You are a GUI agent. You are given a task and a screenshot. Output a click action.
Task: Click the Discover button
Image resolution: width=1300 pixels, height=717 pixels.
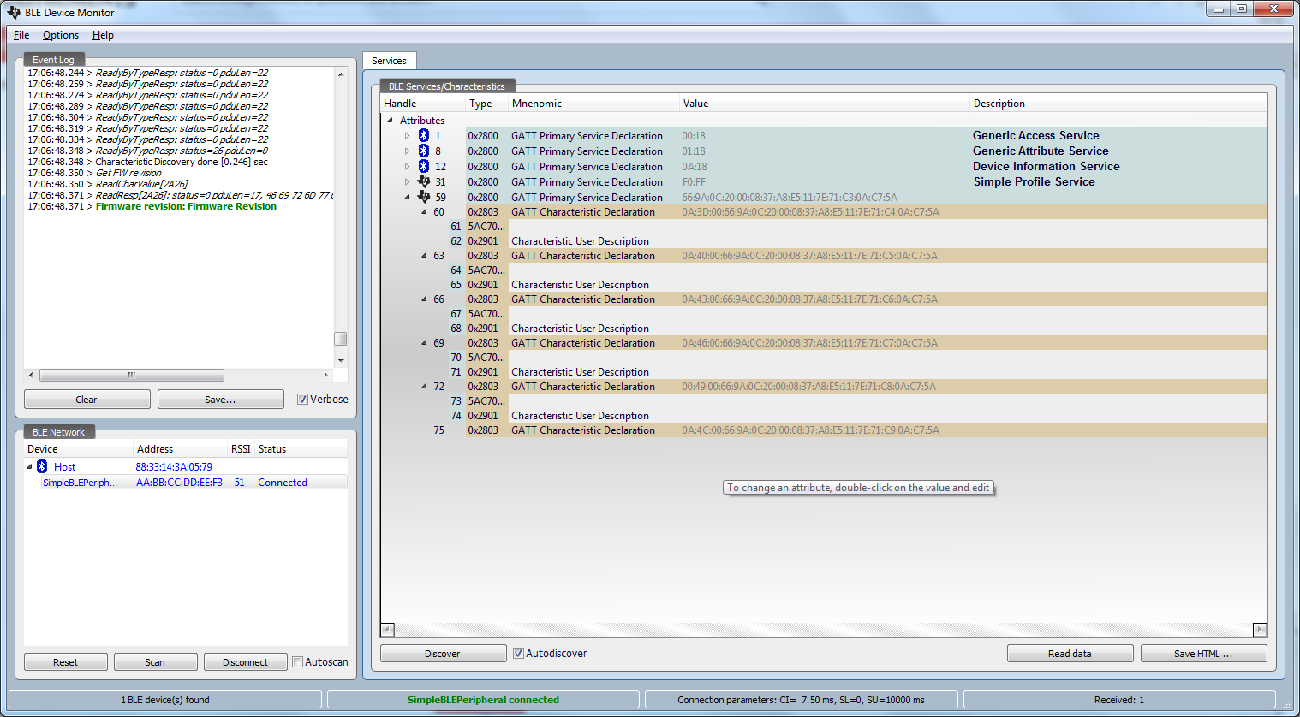tap(443, 654)
